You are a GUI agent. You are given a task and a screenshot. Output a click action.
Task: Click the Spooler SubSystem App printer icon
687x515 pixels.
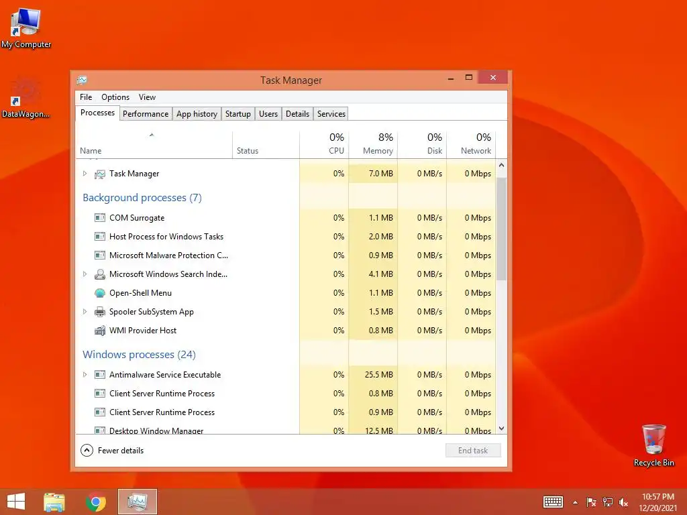click(x=100, y=312)
